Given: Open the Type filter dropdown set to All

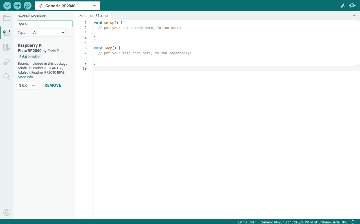Looking at the screenshot, I should point(49,32).
